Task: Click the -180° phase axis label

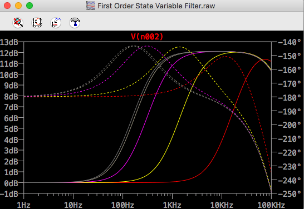Action: click(290, 97)
